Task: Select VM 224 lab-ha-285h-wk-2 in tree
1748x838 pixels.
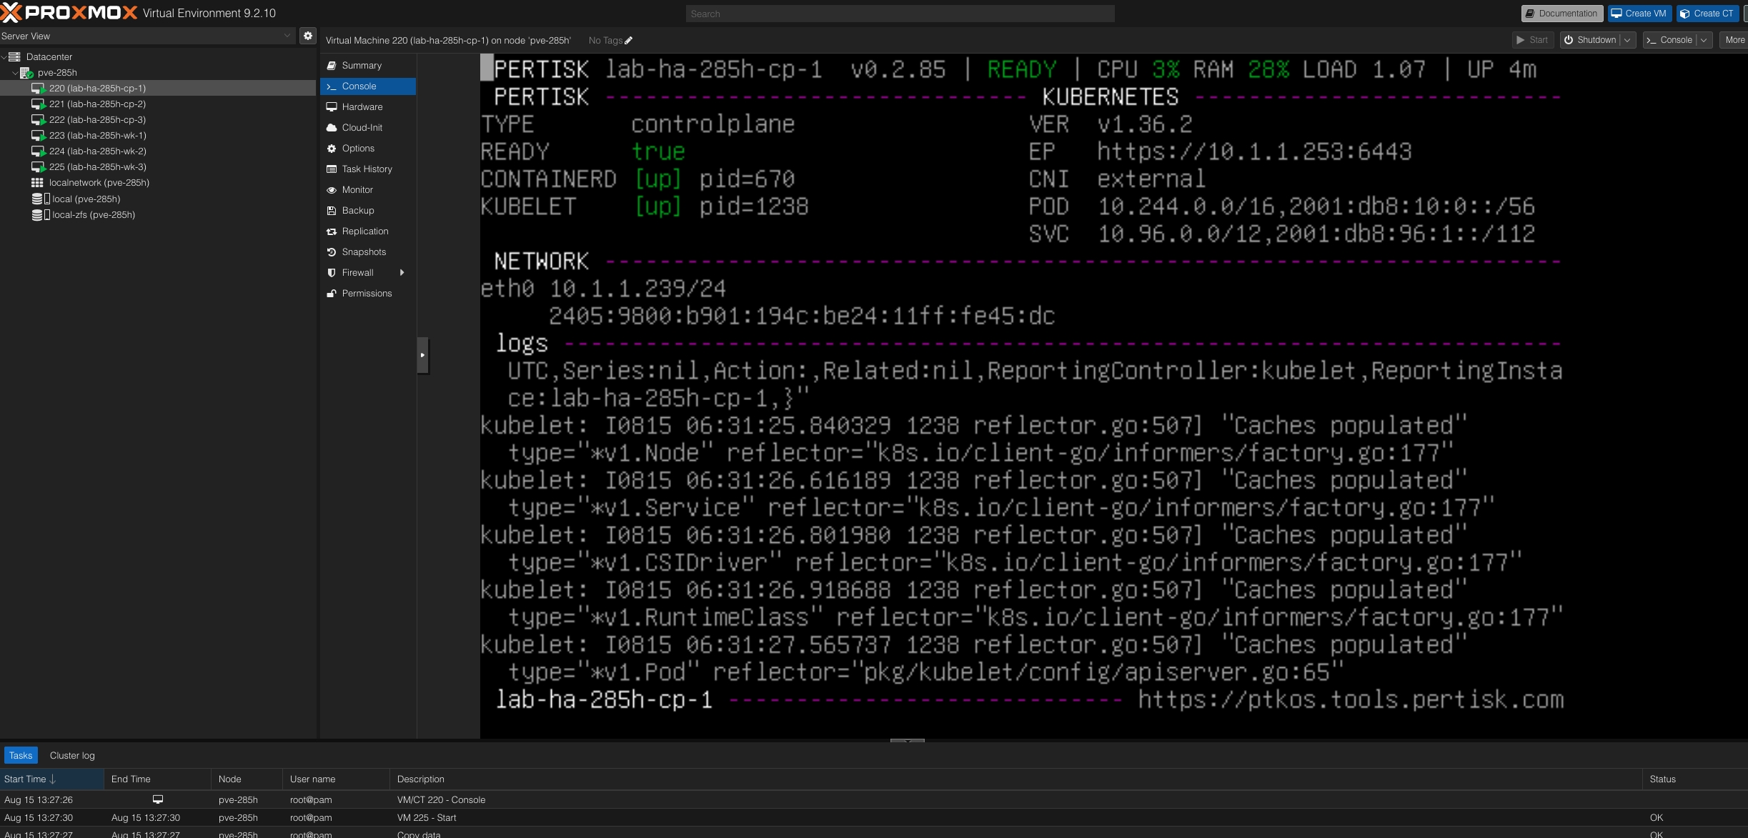Action: [x=158, y=151]
